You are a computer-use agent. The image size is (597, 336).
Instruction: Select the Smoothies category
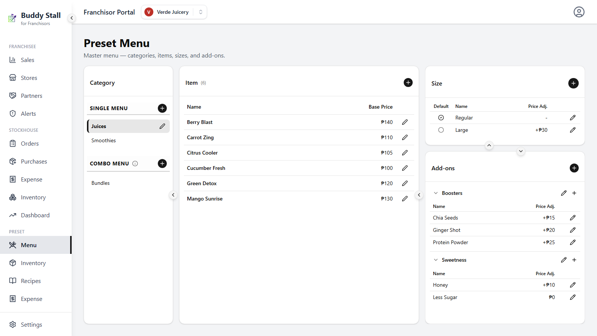click(x=128, y=140)
